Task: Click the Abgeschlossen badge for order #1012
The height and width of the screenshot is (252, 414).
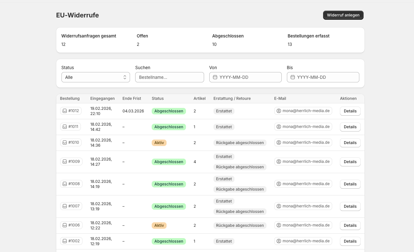Action: pyautogui.click(x=169, y=111)
